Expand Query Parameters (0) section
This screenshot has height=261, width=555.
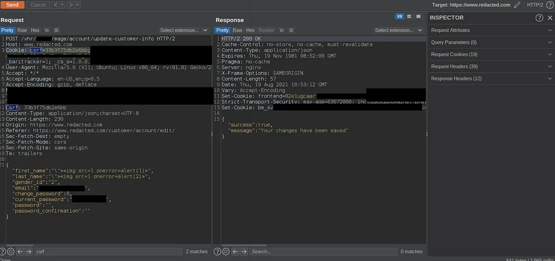491,42
